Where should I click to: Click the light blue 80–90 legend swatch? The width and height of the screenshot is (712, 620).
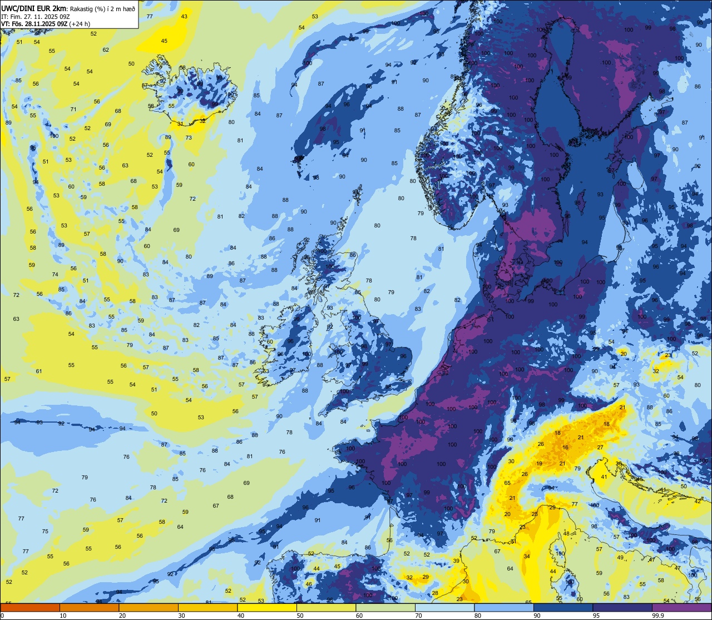click(x=504, y=607)
